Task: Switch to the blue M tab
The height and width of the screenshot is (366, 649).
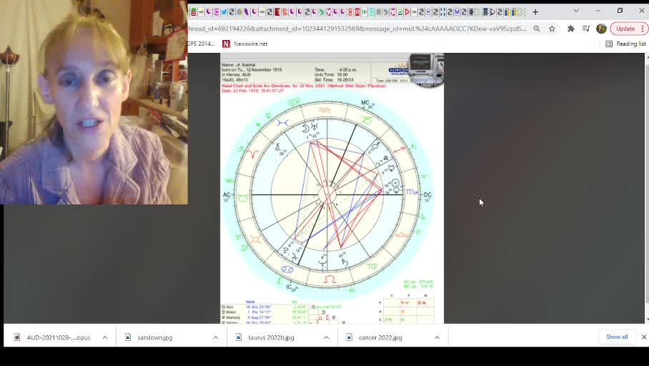Action: click(x=457, y=12)
